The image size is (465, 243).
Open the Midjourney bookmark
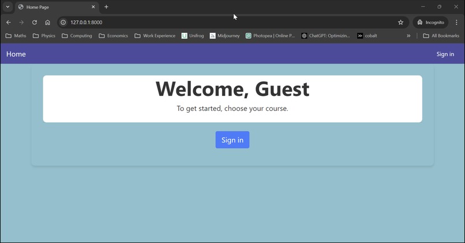[224, 36]
